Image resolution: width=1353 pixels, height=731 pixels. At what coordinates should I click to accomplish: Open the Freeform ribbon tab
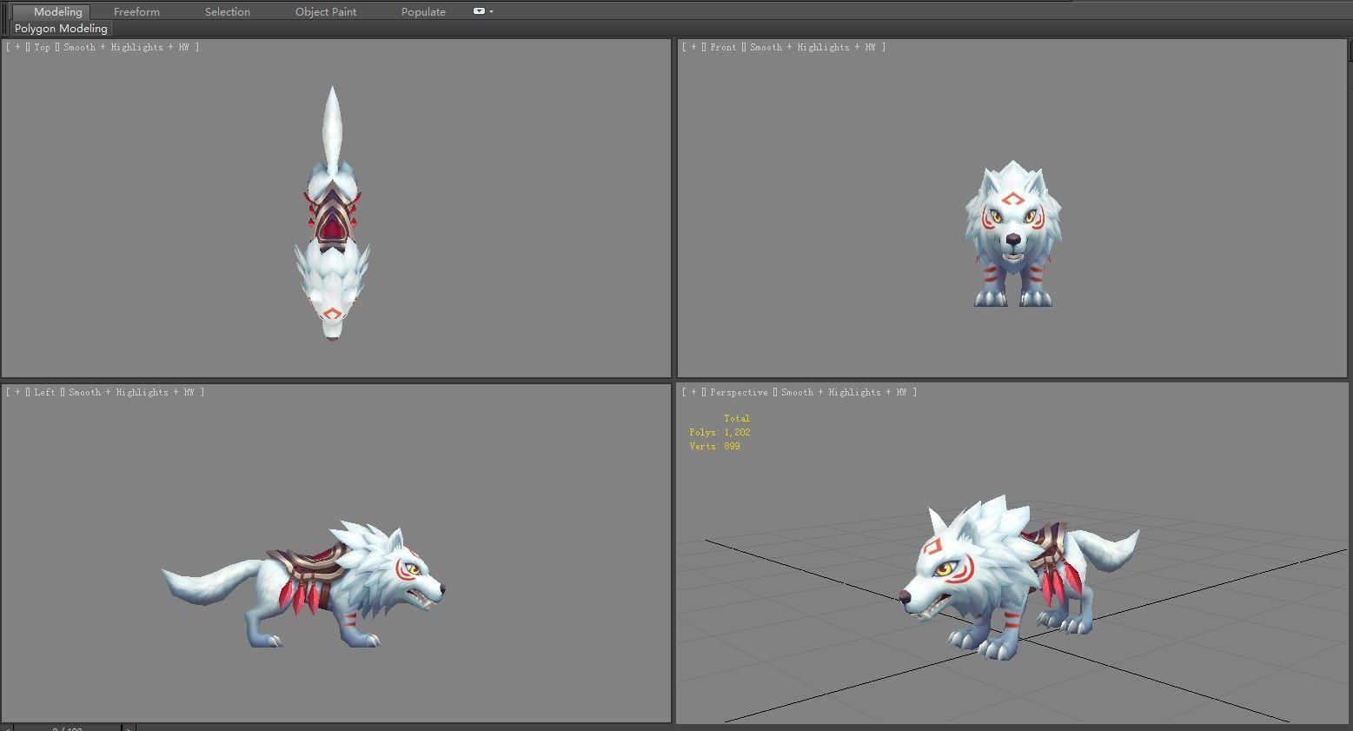pyautogui.click(x=136, y=11)
